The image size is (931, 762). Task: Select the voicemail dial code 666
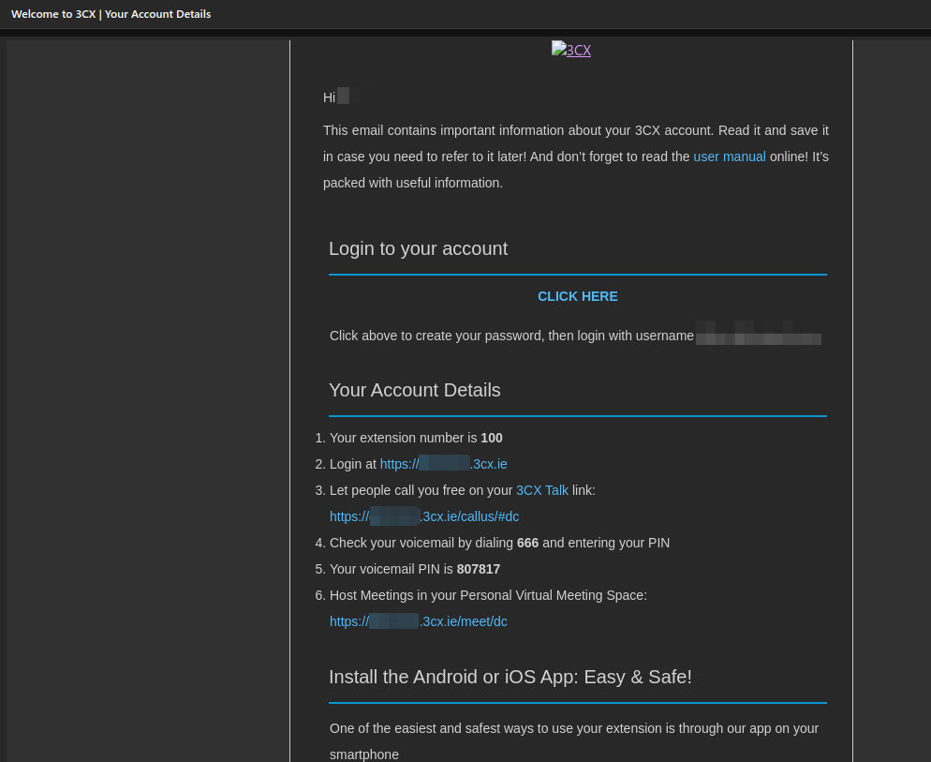[527, 544]
